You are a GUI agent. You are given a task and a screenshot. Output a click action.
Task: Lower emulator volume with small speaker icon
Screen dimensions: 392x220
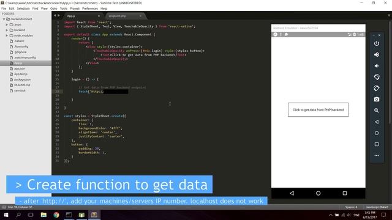coord(377,66)
